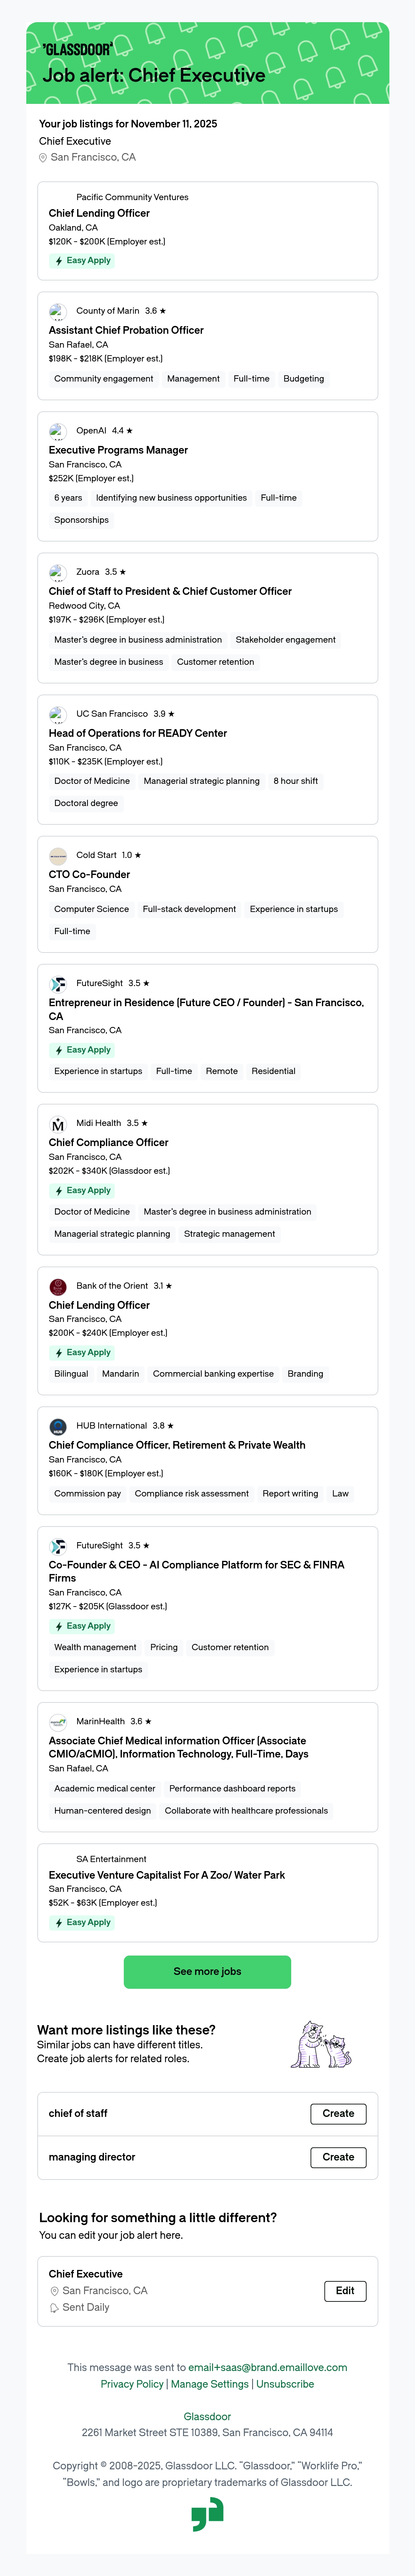Click the HUB International logo
The width and height of the screenshot is (415, 2576).
(58, 1426)
